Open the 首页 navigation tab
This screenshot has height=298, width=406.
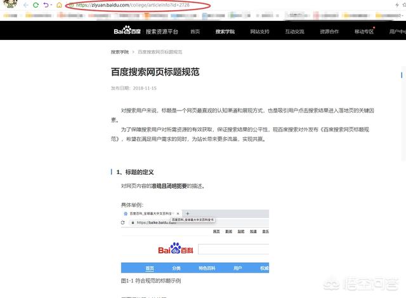(195, 31)
